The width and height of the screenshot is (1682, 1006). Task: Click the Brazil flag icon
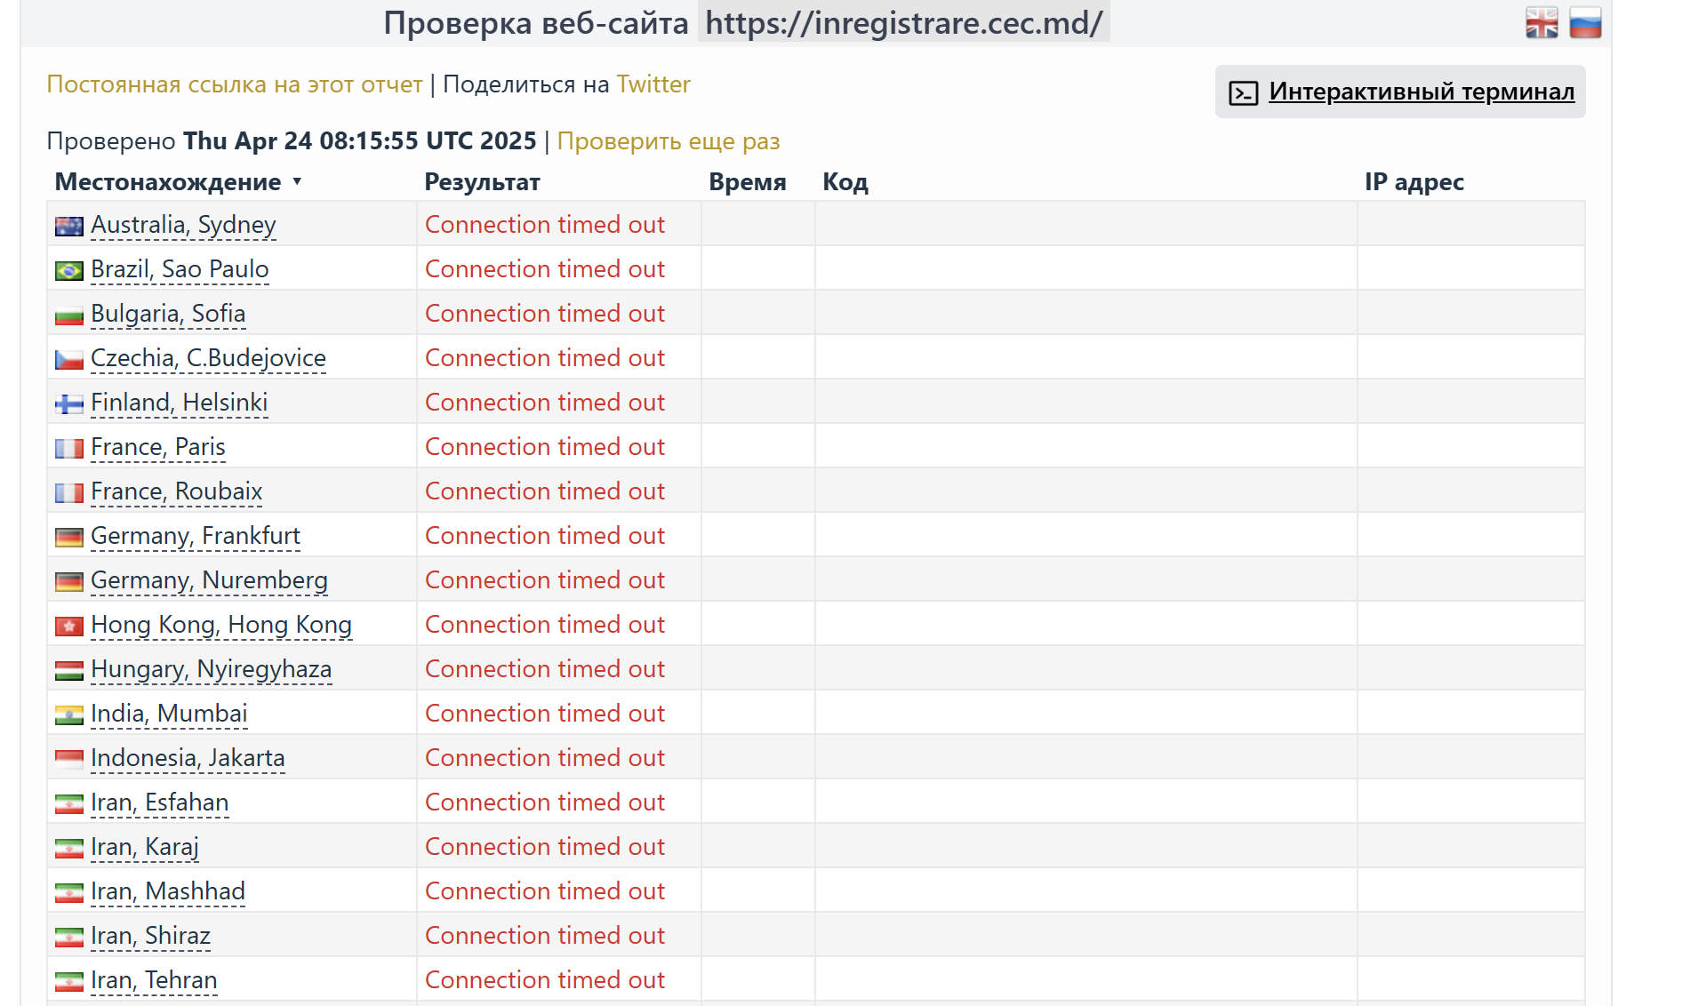[x=69, y=271]
